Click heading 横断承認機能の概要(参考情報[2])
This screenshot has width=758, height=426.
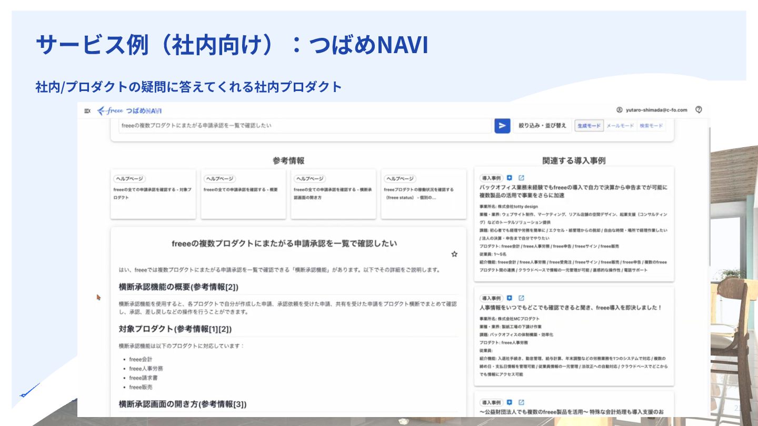click(x=179, y=287)
